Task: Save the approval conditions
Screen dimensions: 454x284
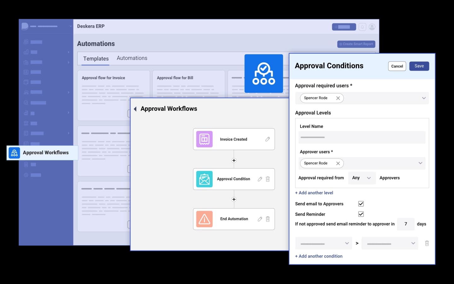Action: pyautogui.click(x=419, y=66)
